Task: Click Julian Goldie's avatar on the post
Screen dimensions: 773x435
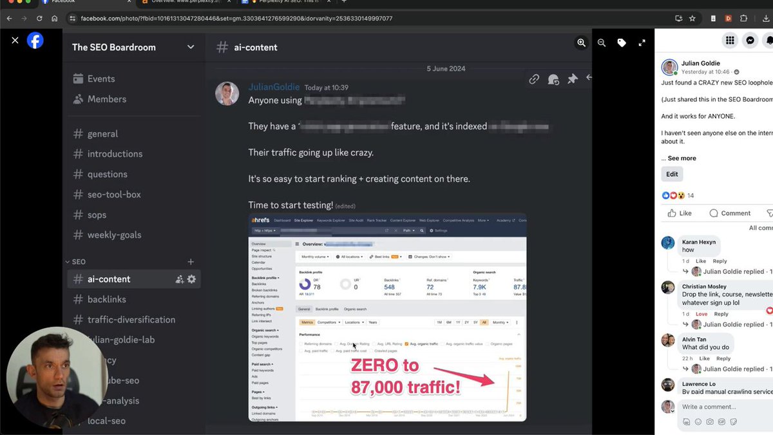Action: click(x=670, y=67)
